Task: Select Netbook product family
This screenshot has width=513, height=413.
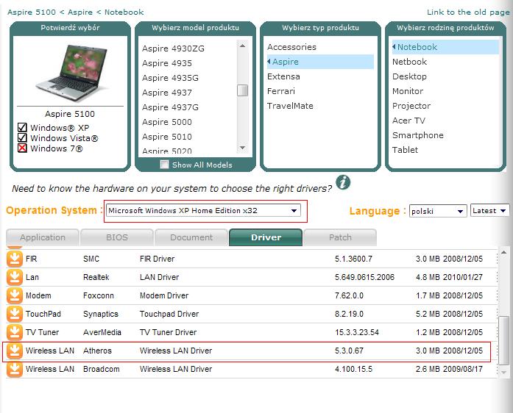Action: 409,62
